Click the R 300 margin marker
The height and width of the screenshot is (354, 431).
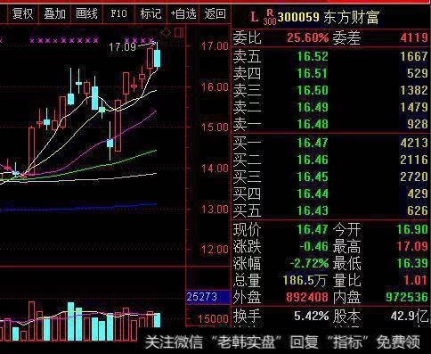pyautogui.click(x=270, y=17)
